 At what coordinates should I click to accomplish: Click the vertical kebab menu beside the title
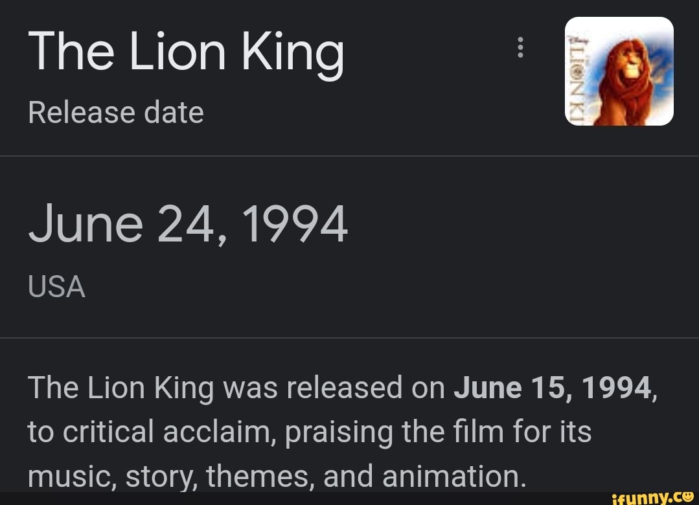pyautogui.click(x=520, y=48)
